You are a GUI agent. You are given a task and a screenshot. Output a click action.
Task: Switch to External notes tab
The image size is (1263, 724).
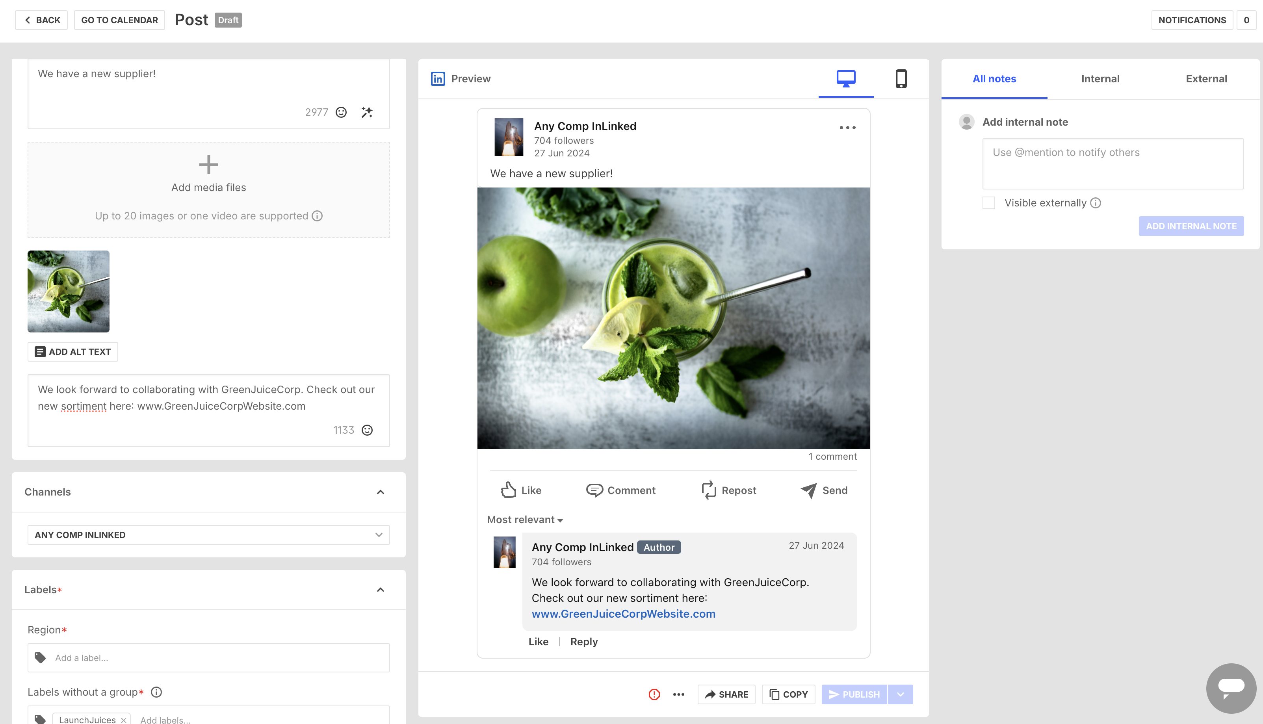click(x=1206, y=78)
